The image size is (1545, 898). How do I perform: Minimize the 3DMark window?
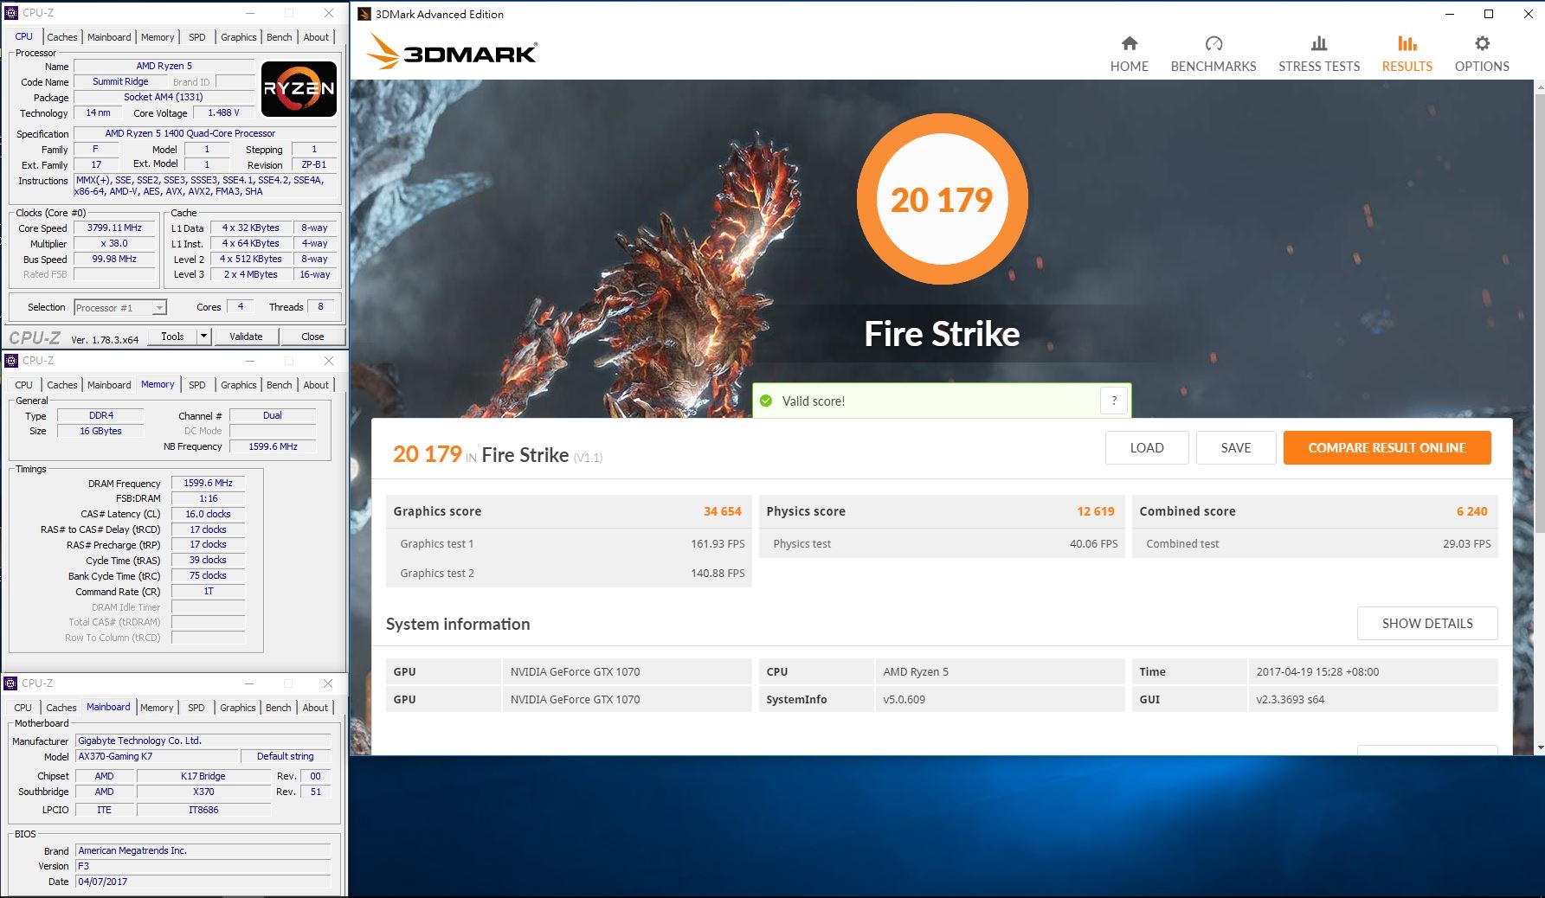click(1450, 14)
